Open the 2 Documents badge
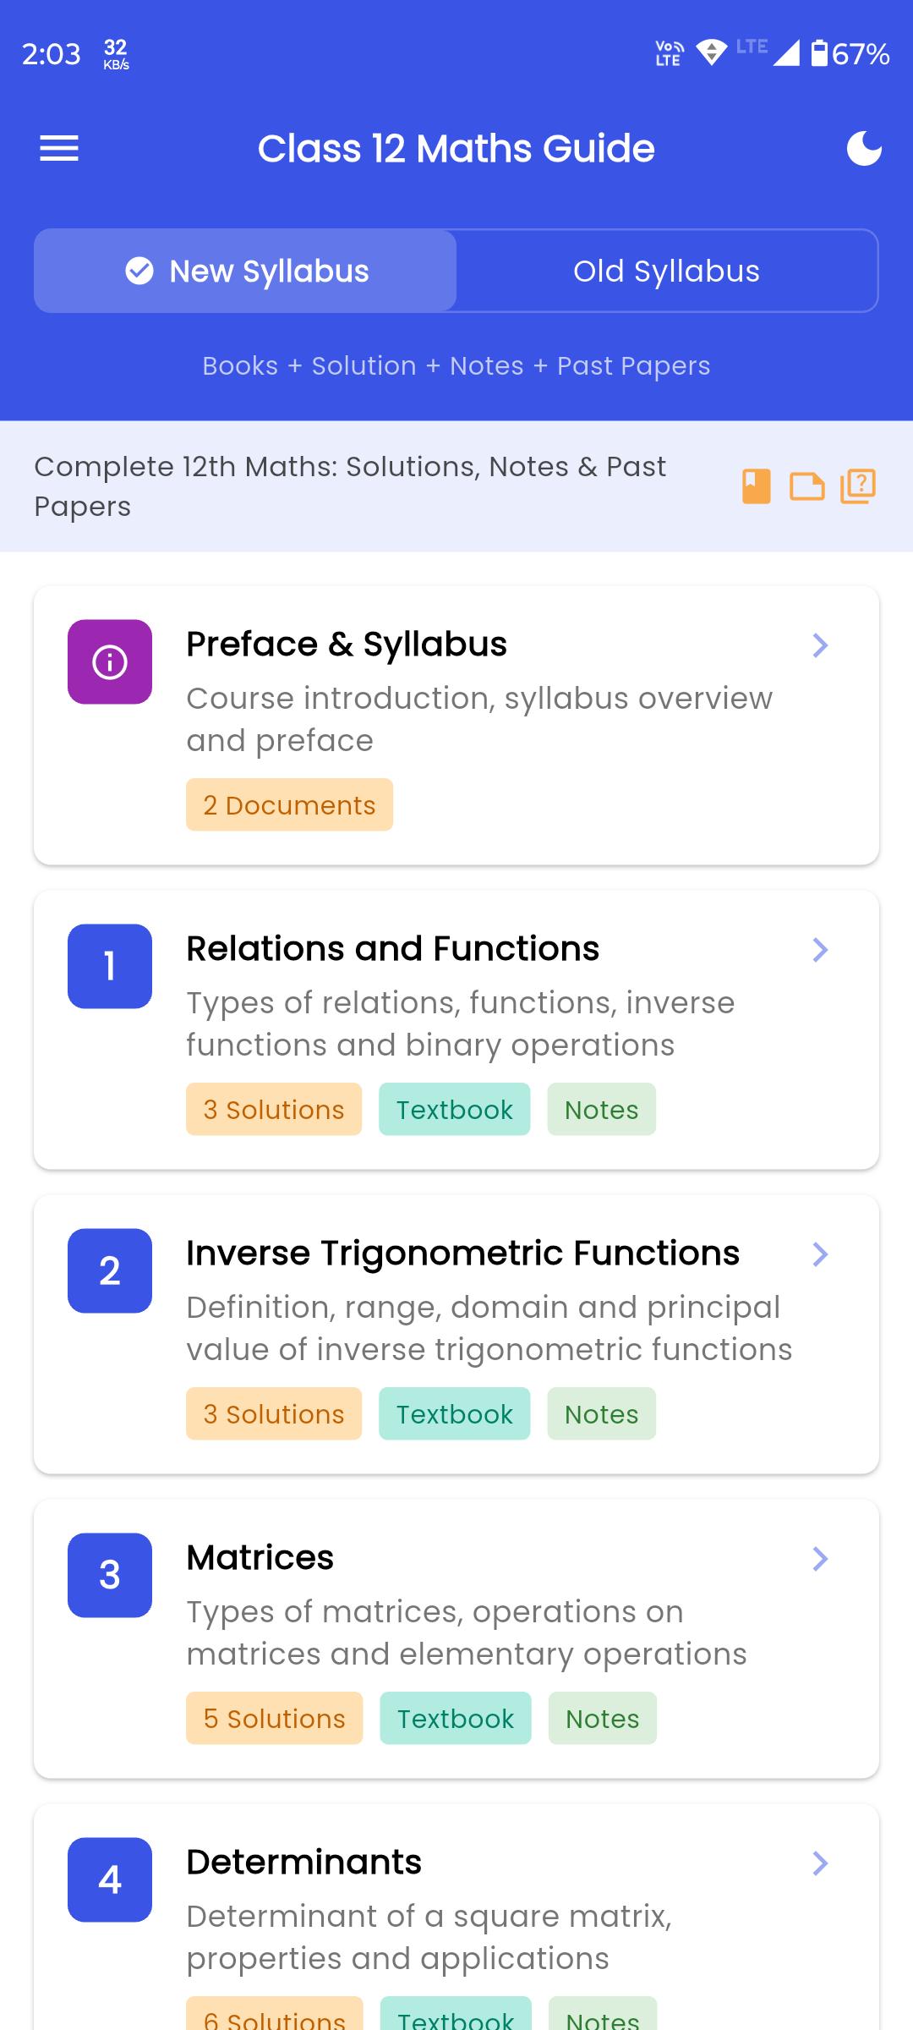The height and width of the screenshot is (2030, 913). pyautogui.click(x=289, y=805)
